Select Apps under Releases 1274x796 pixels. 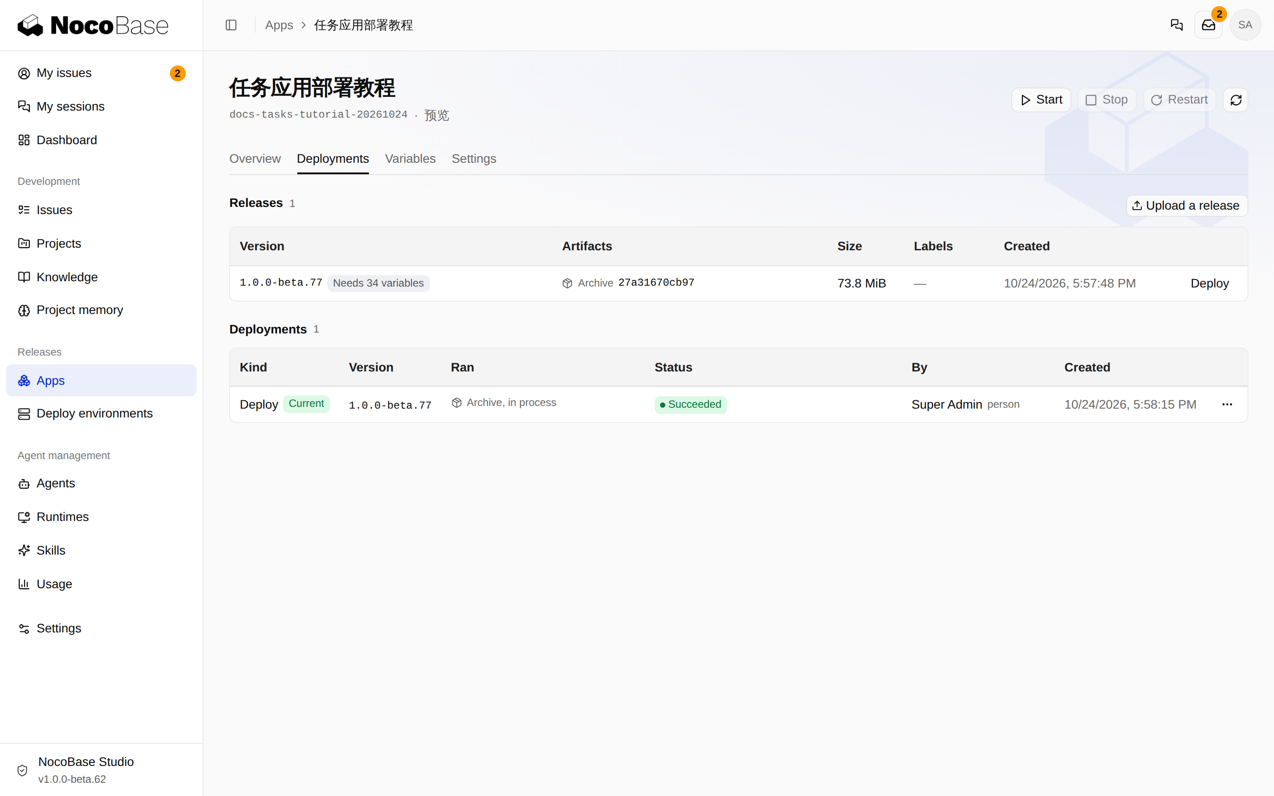click(101, 381)
